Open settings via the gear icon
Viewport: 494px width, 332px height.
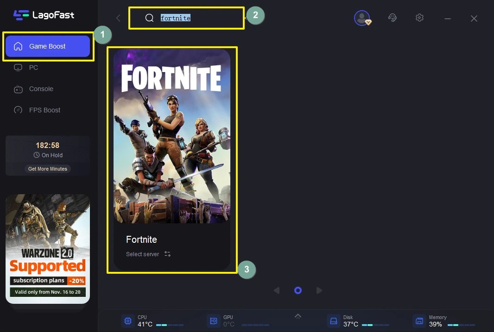point(419,18)
